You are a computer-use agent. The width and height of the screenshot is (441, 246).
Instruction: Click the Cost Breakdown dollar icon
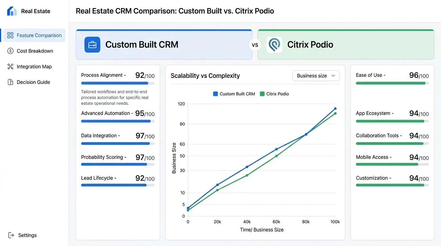click(10, 51)
